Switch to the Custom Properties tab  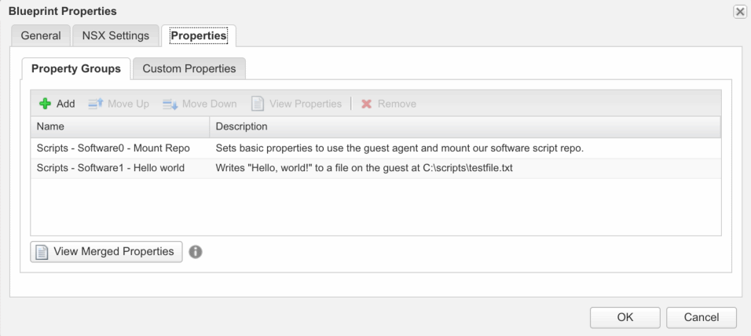click(189, 68)
